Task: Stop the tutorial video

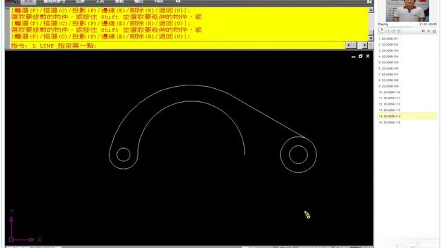Action: pos(389,30)
